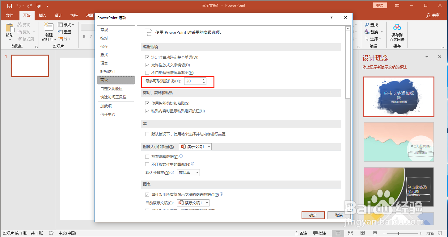Decrease maximum undo count spinner
The image size is (448, 237).
204,83
